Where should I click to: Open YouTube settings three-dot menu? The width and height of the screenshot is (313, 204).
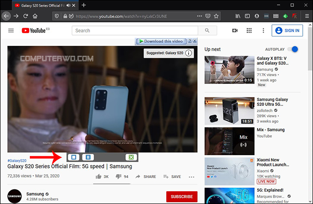(263, 30)
